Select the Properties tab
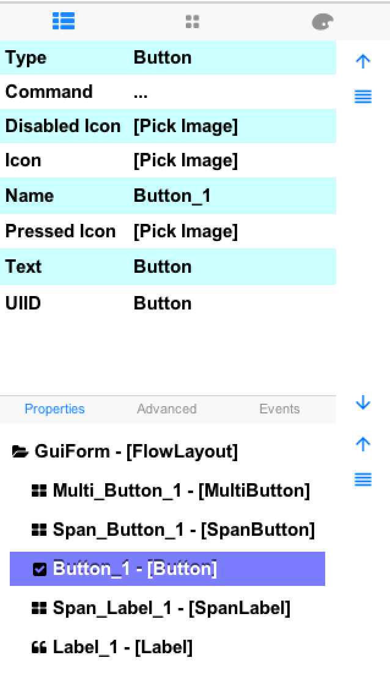 54,409
